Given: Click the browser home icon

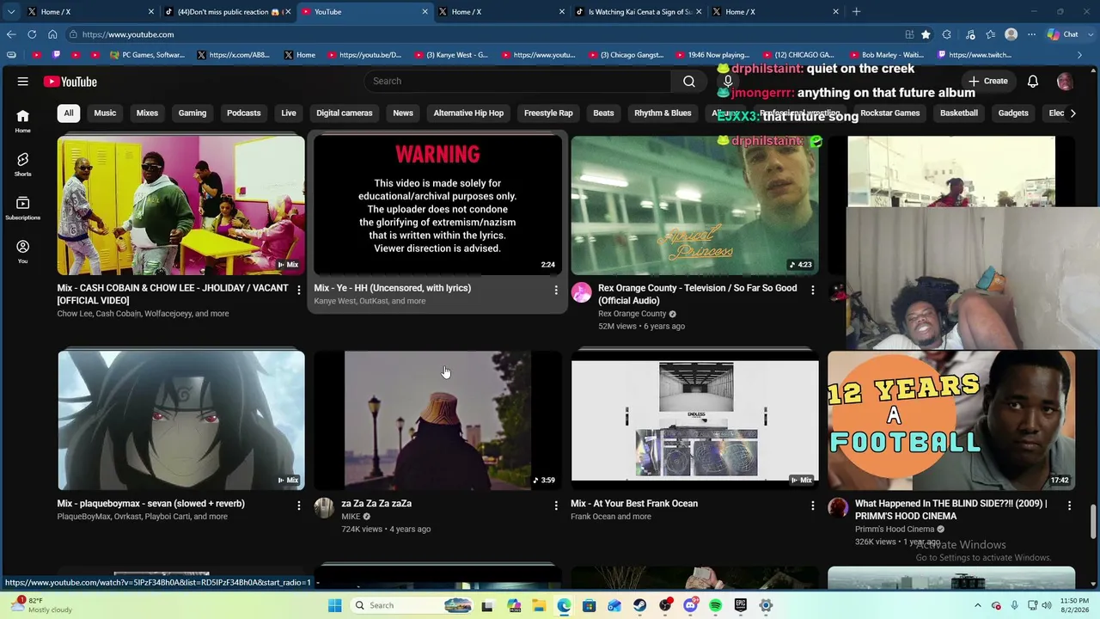Looking at the screenshot, I should 52,34.
